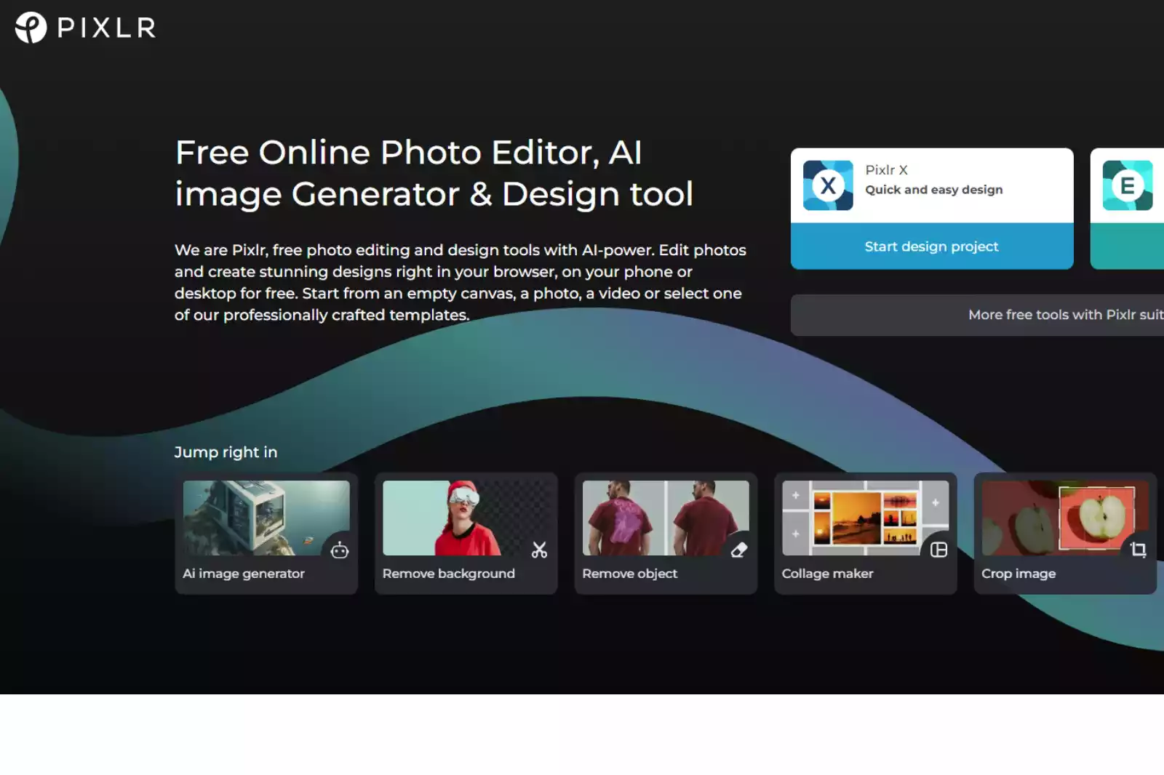The height and width of the screenshot is (775, 1164).
Task: Click the 'Ai image generator' label
Action: (x=244, y=574)
